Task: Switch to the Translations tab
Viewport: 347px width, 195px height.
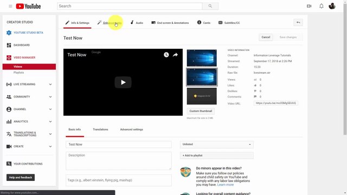Action: (100, 129)
